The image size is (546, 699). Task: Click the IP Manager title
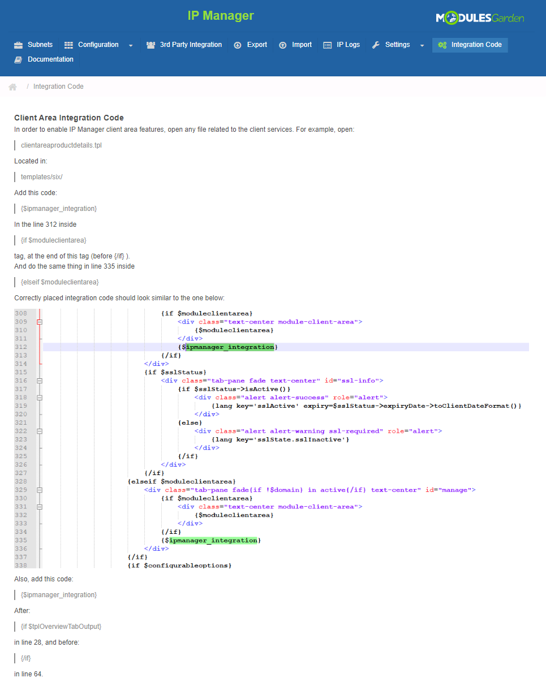click(221, 16)
